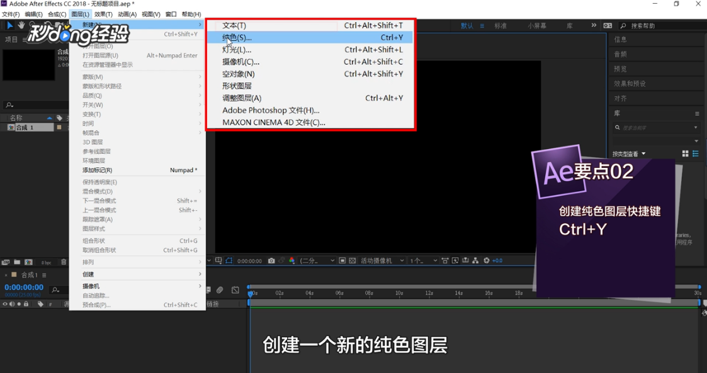
Task: Switch to the 标准 workspace
Action: click(x=501, y=26)
